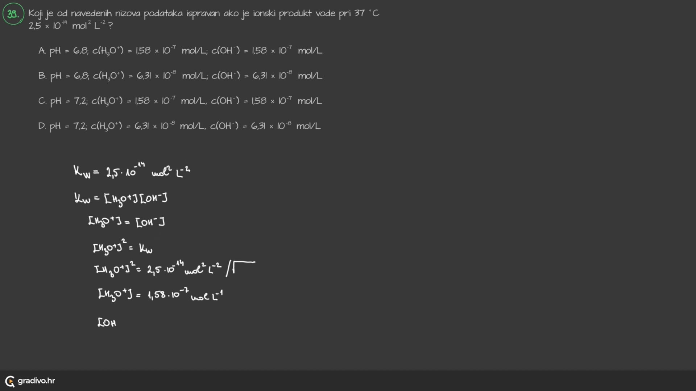Select answer option A with pH 6,8
Viewport: 696px width, 391px height.
click(42, 51)
